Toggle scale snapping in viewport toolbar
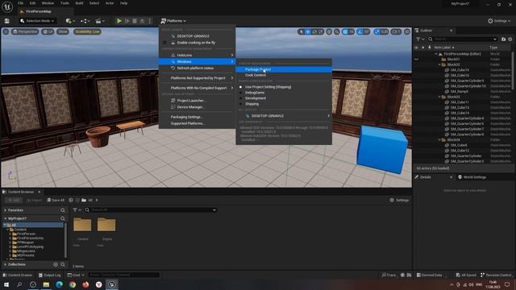516x290 pixels. click(x=377, y=31)
